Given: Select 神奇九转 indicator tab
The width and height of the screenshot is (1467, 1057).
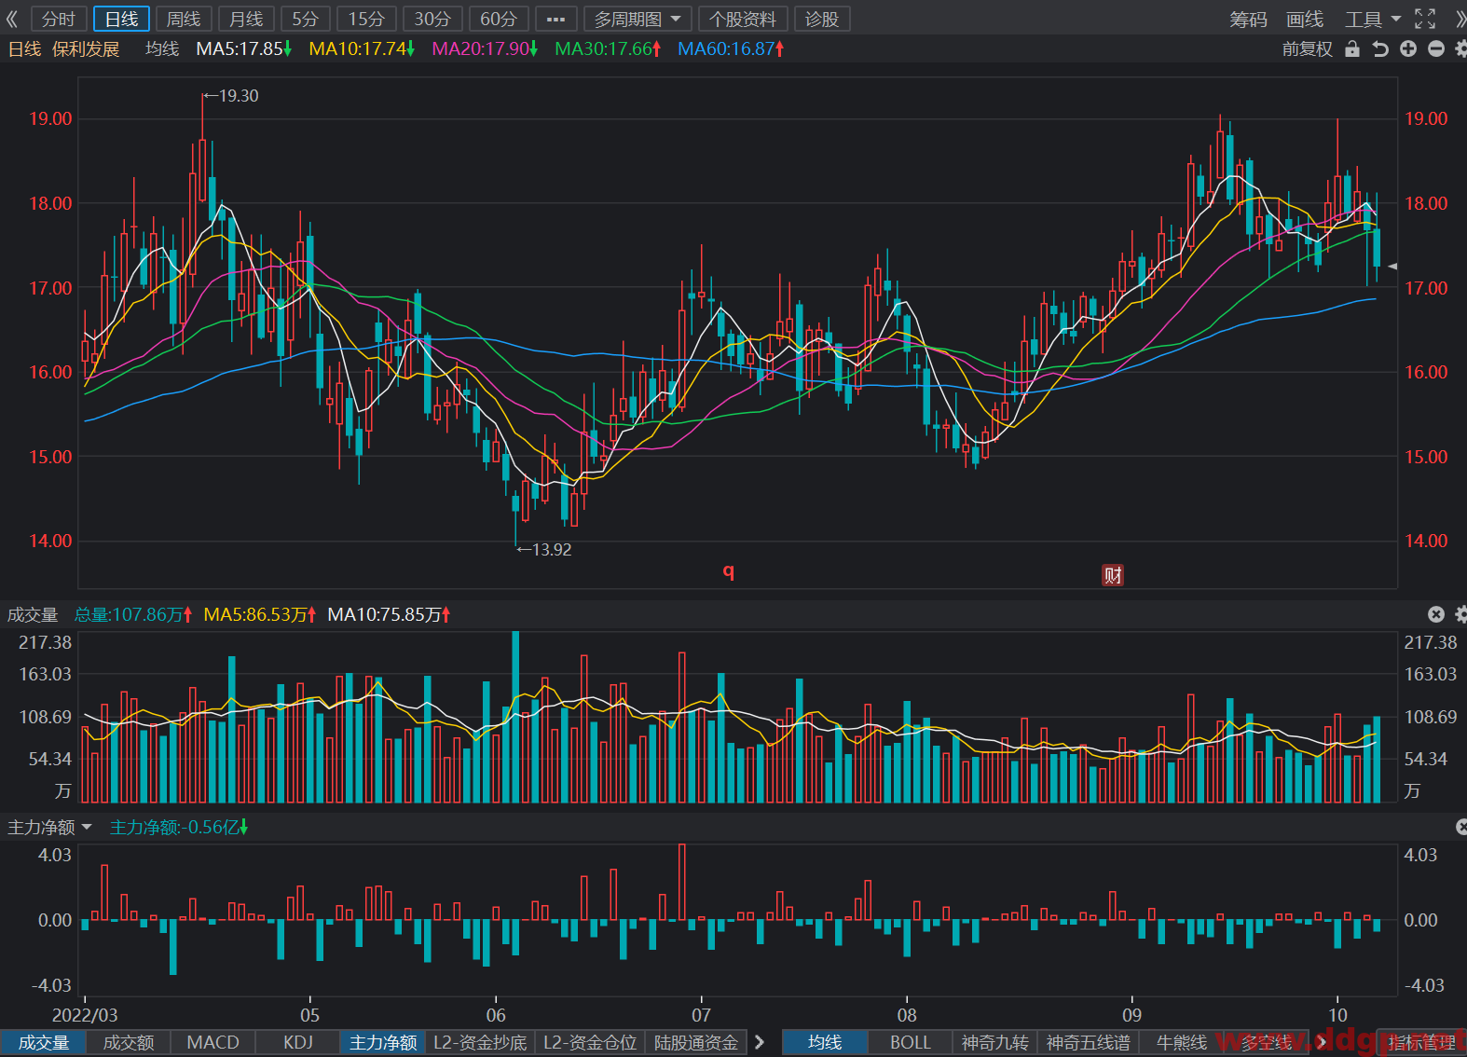Looking at the screenshot, I should pos(995,1042).
